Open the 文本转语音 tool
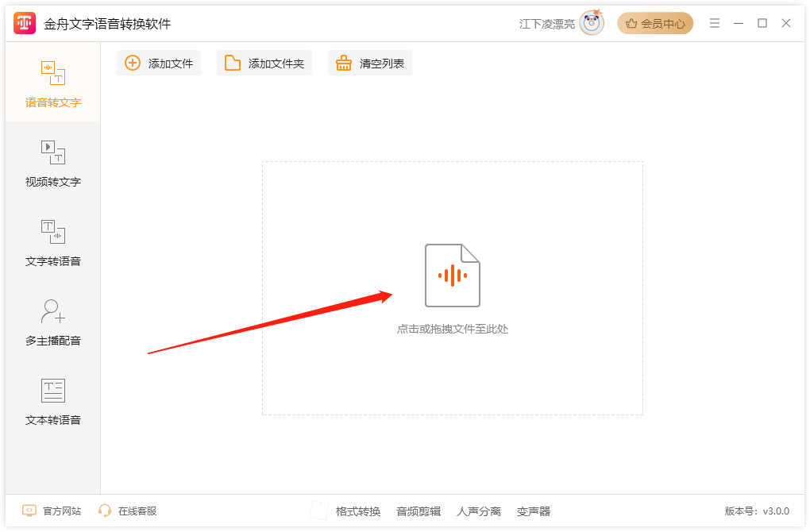810x532 pixels. [x=52, y=403]
